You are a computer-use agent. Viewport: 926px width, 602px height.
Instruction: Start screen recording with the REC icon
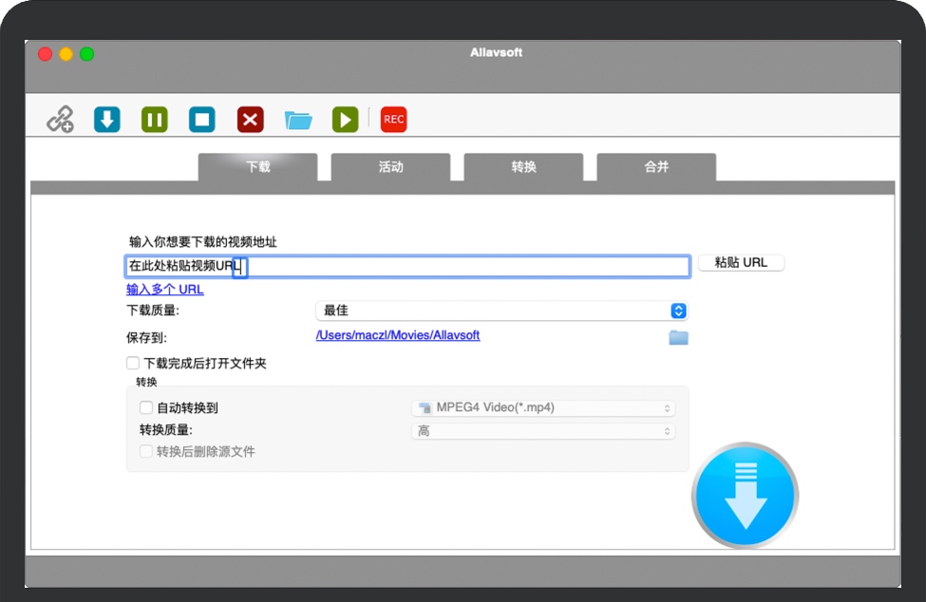click(x=393, y=120)
